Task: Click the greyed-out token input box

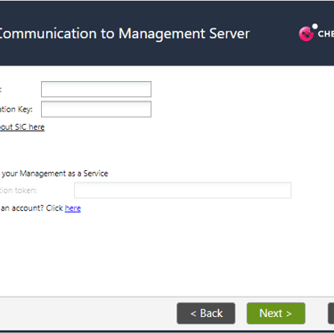Action: click(183, 191)
